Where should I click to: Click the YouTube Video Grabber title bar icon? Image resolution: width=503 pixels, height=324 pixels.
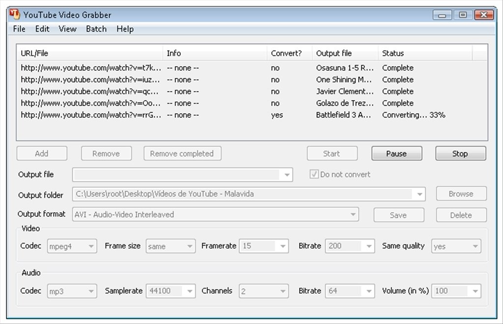pyautogui.click(x=14, y=14)
